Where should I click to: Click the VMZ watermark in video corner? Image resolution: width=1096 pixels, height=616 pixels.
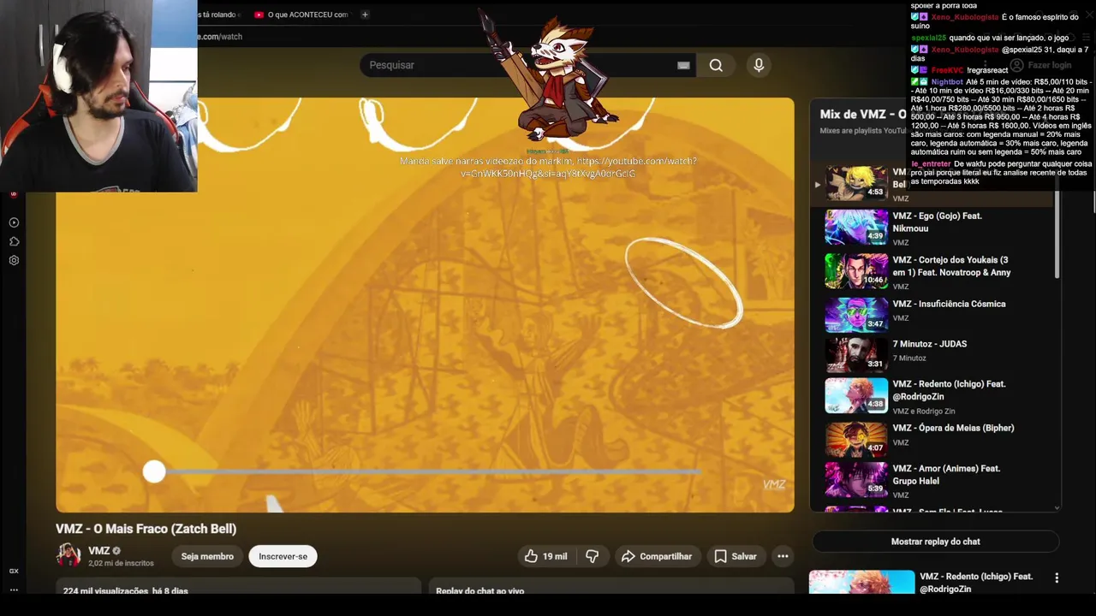pos(774,484)
